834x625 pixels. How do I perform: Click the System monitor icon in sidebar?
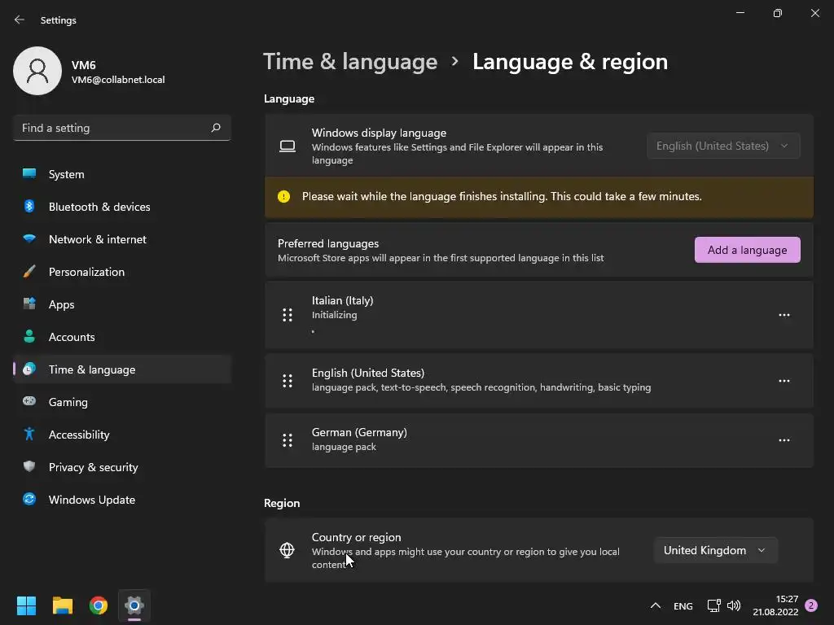[x=29, y=174]
